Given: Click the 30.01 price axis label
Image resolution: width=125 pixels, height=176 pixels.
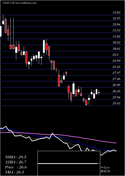Looking at the screenshot, I should click(116, 49).
